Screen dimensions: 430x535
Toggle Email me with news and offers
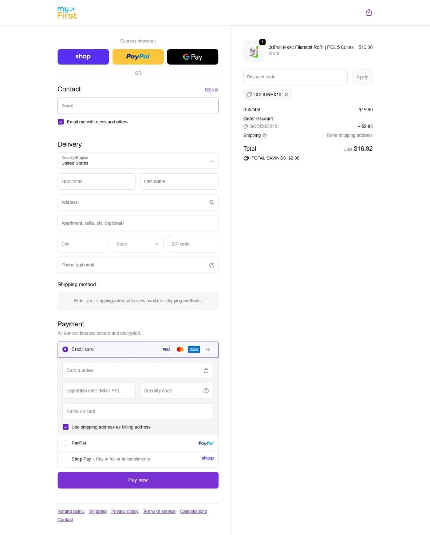(x=61, y=122)
